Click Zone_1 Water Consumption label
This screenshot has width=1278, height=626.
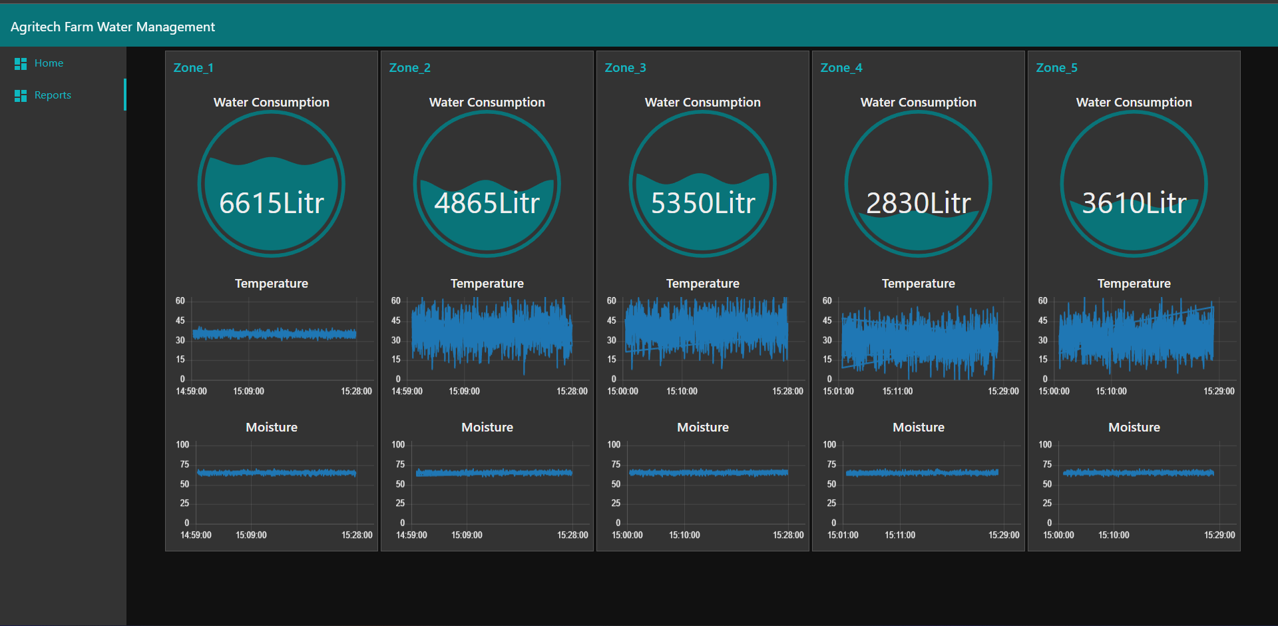coord(272,103)
